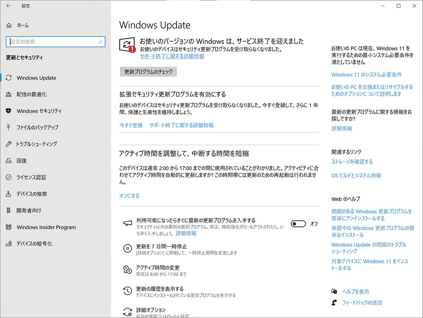Toggle 利用可能になったらすぐに最新の更新プログラム switch
The height and width of the screenshot is (318, 423).
pyautogui.click(x=298, y=224)
